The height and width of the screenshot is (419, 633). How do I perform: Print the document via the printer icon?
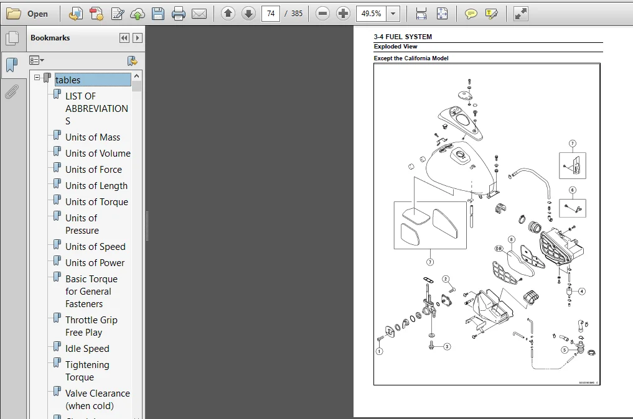179,14
